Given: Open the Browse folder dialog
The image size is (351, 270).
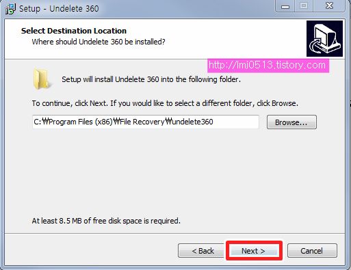Looking at the screenshot, I should point(291,122).
